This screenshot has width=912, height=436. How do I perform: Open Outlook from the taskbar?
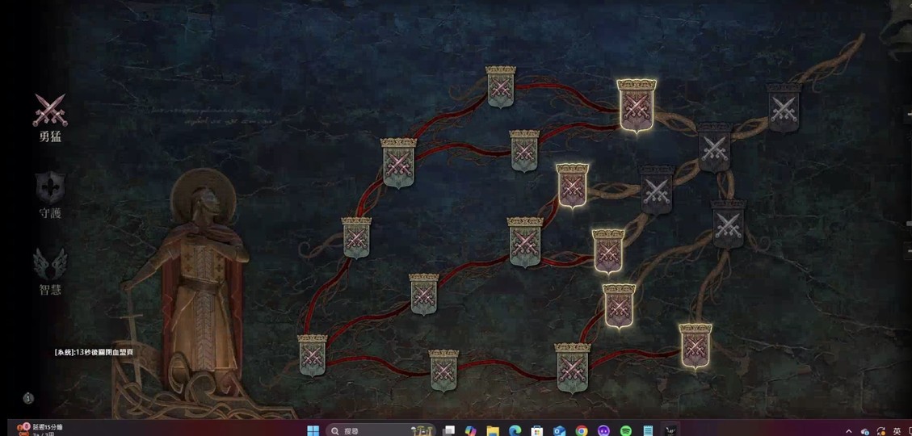pos(559,431)
